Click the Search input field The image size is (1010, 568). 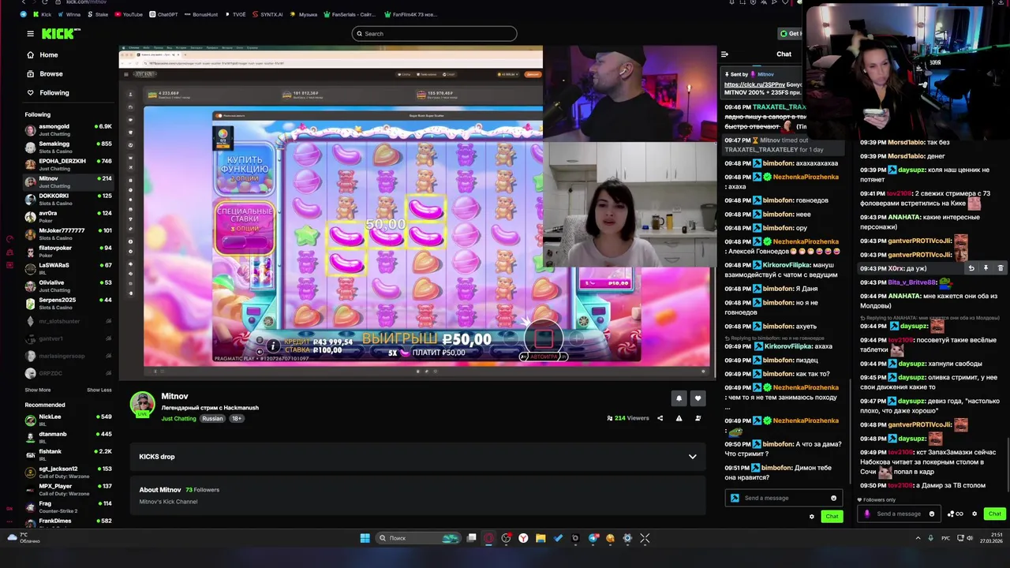point(434,33)
